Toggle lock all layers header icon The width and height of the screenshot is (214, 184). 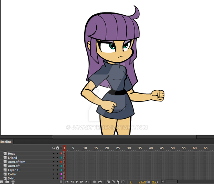coord(57,148)
